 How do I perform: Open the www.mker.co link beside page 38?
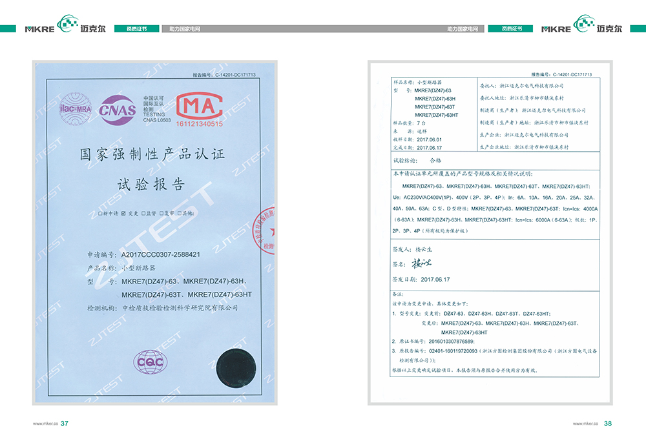pos(585,424)
